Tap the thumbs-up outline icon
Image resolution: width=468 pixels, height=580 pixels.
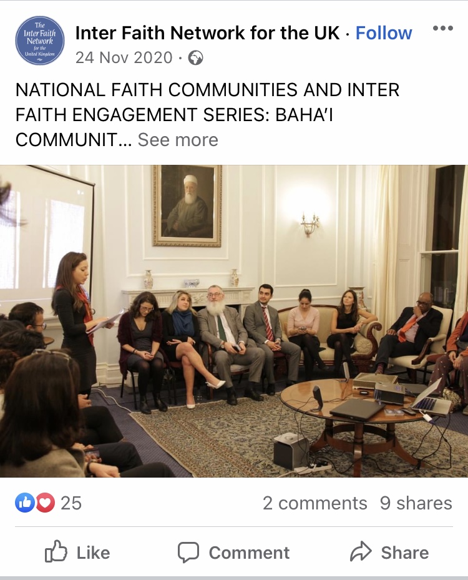(x=56, y=551)
